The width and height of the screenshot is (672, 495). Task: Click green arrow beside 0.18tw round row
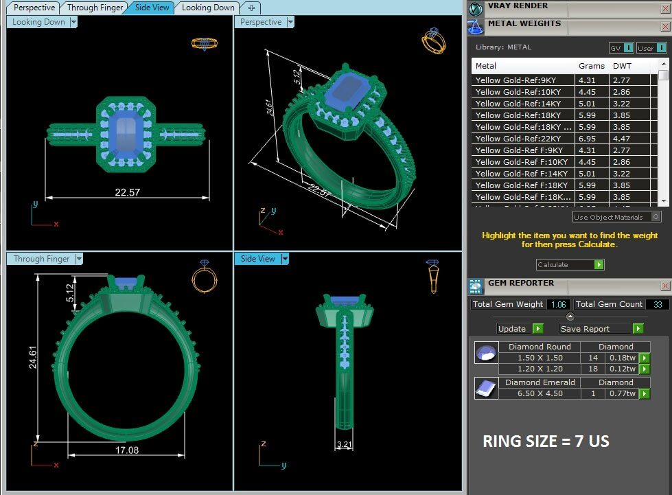tap(644, 358)
